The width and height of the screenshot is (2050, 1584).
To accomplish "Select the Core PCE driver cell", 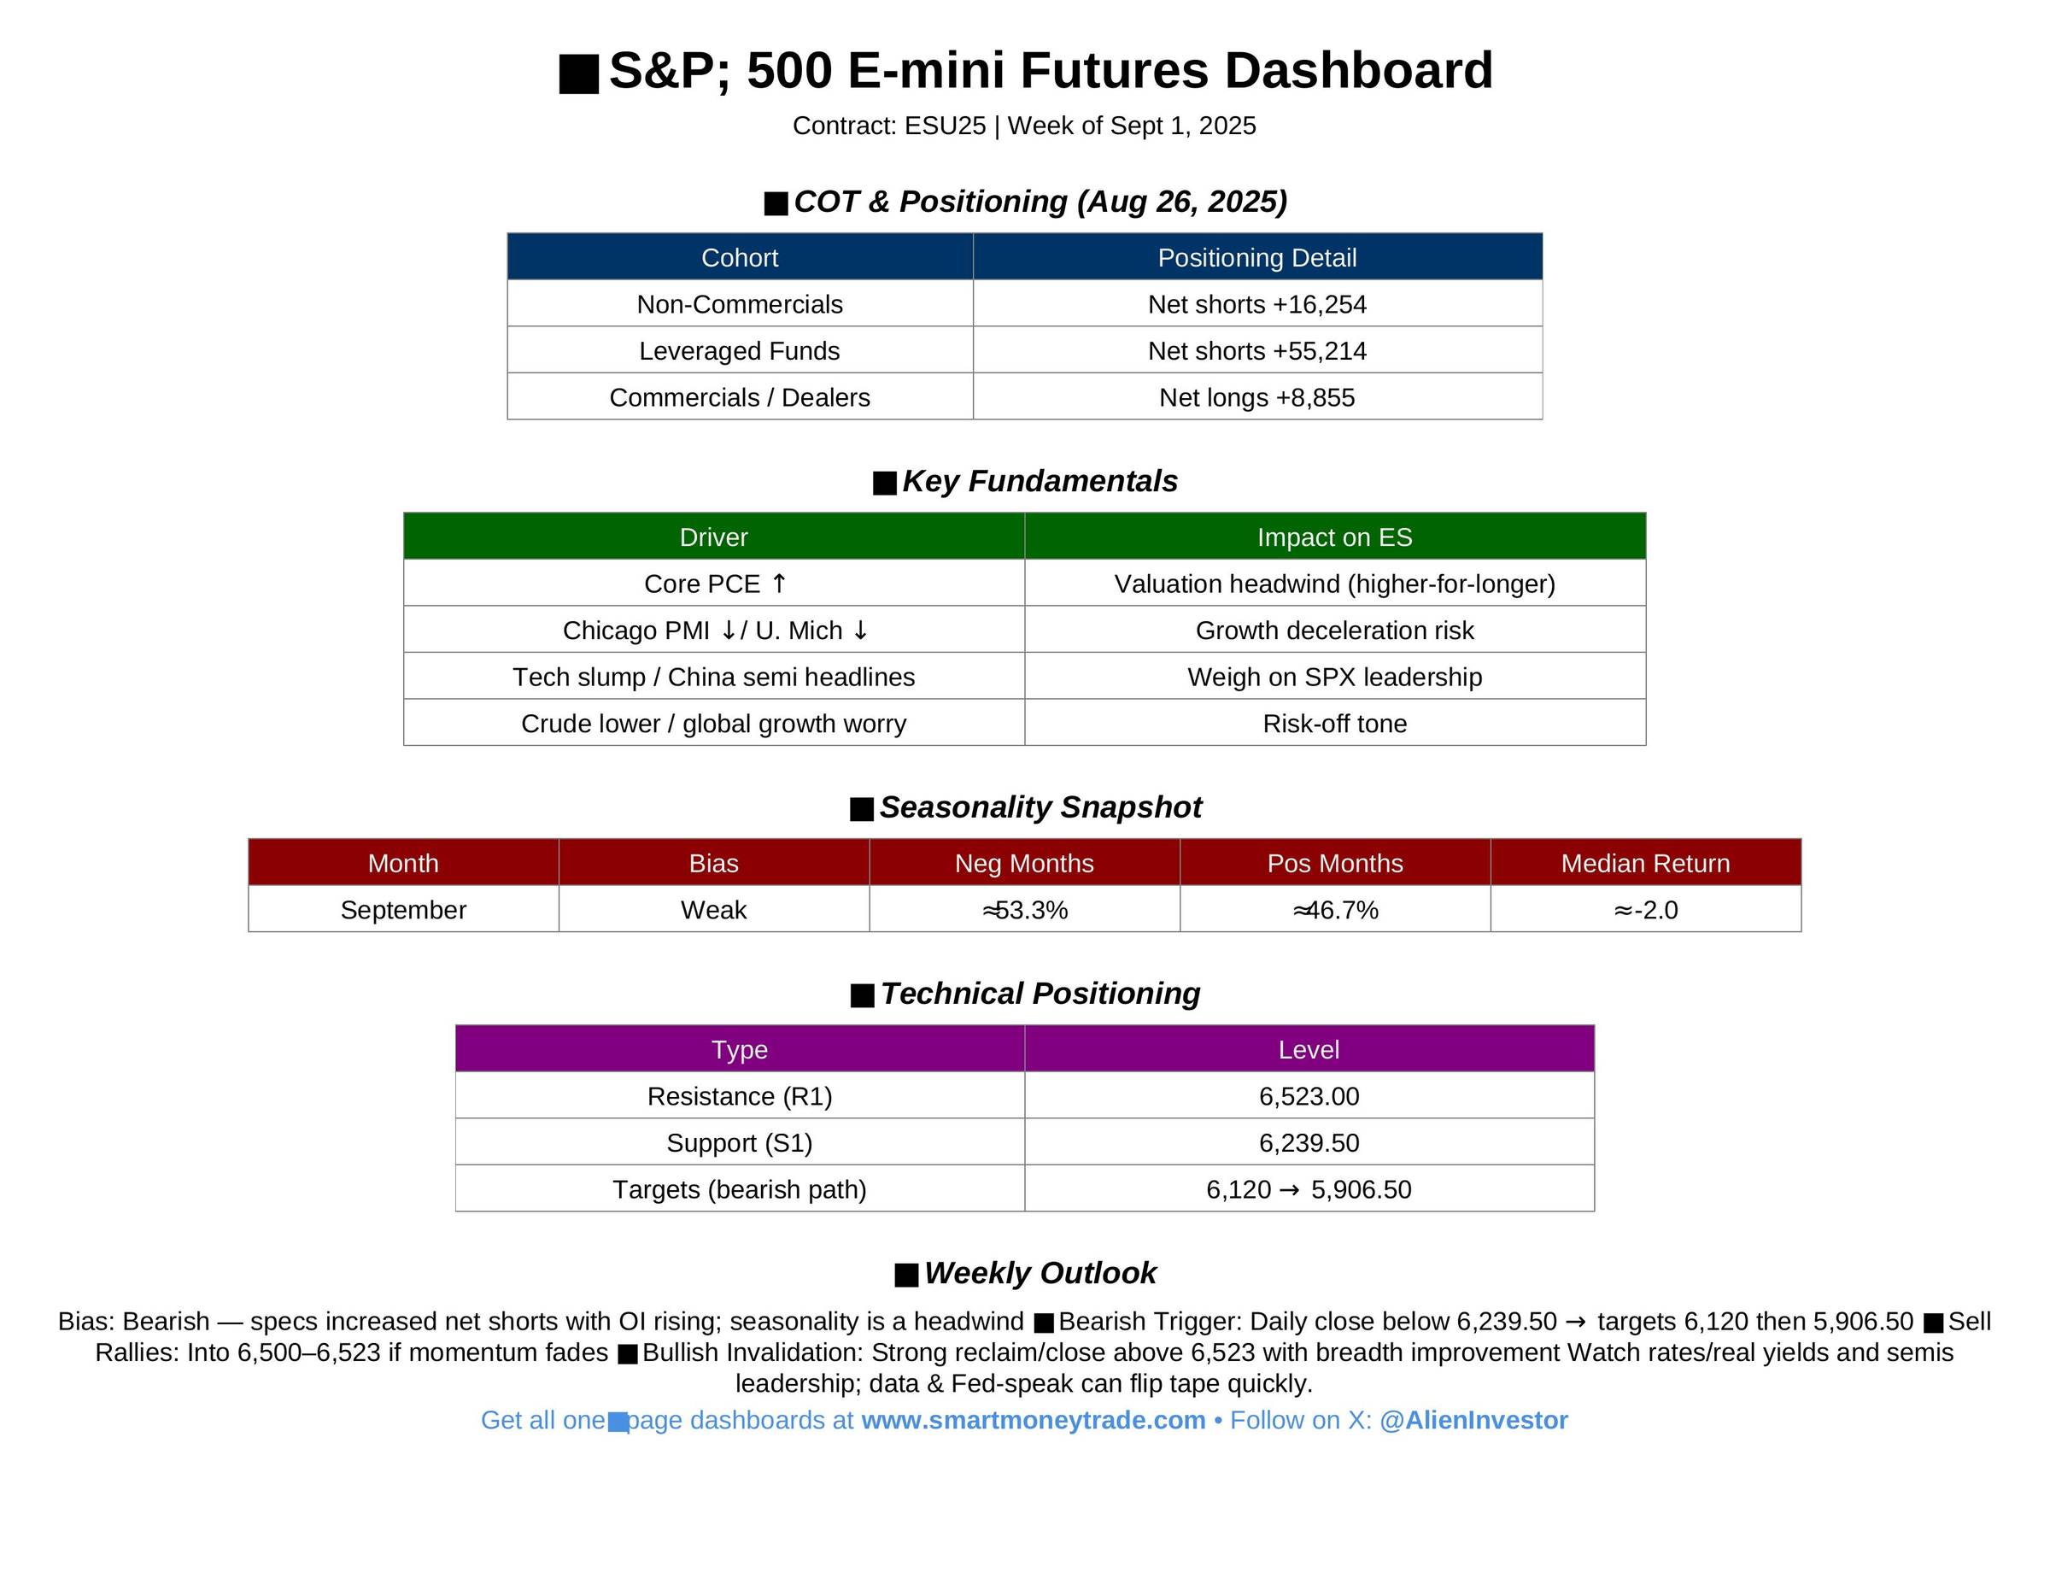I will click(713, 584).
